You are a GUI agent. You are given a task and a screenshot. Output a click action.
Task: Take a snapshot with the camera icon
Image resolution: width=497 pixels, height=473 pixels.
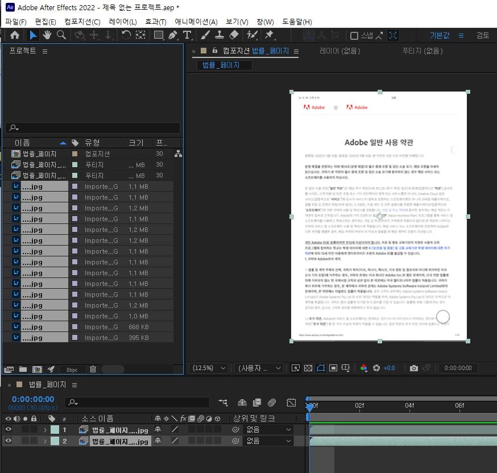click(413, 368)
